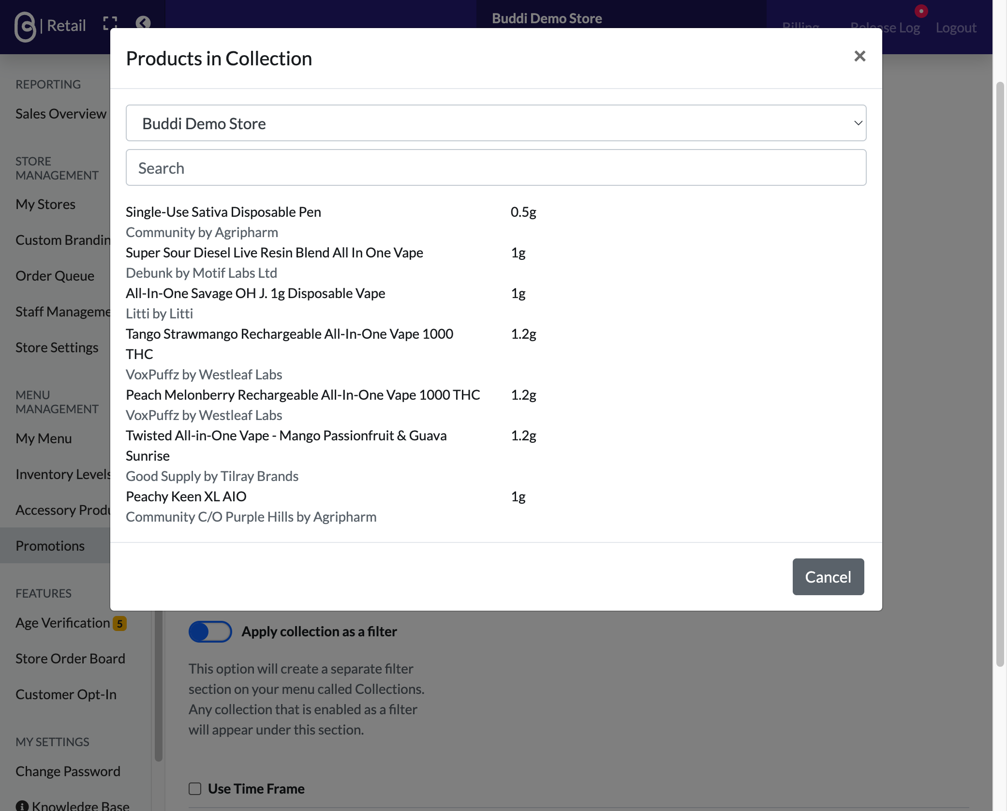Click the page vertical scrollbar
This screenshot has width=1007, height=811.
click(1000, 375)
